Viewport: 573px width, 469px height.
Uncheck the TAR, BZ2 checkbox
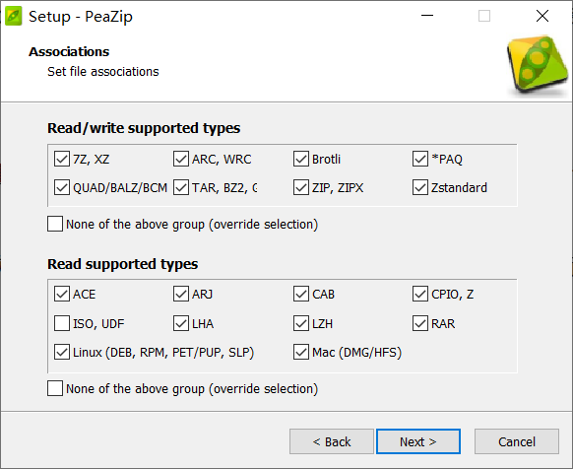pos(181,187)
